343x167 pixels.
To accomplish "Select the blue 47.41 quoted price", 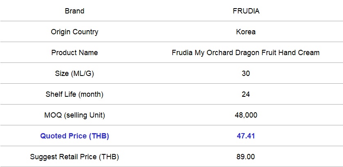I will (246, 136).
